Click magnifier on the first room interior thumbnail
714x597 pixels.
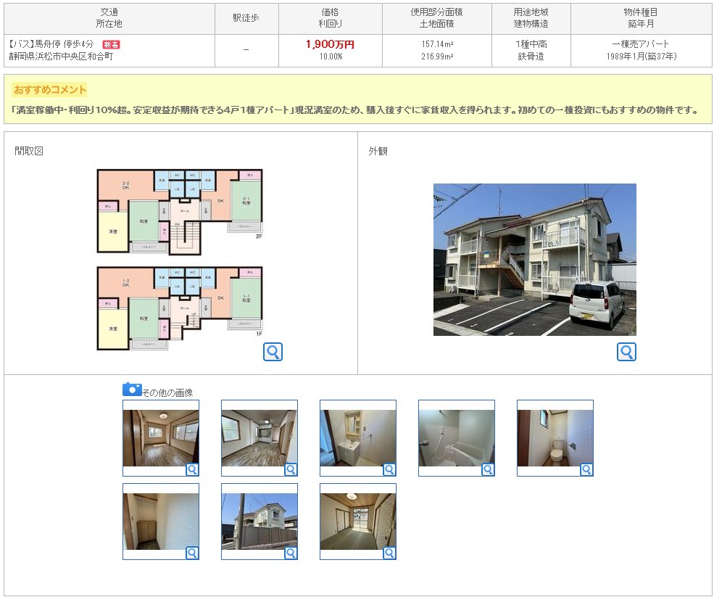point(192,469)
